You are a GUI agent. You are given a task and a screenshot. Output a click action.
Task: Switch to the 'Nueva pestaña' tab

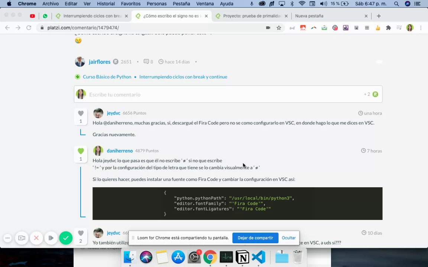coord(309,16)
